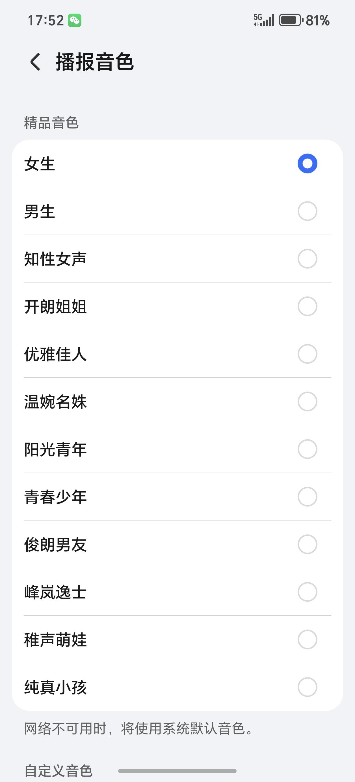Tap the back arrow icon
The width and height of the screenshot is (355, 782).
35,62
